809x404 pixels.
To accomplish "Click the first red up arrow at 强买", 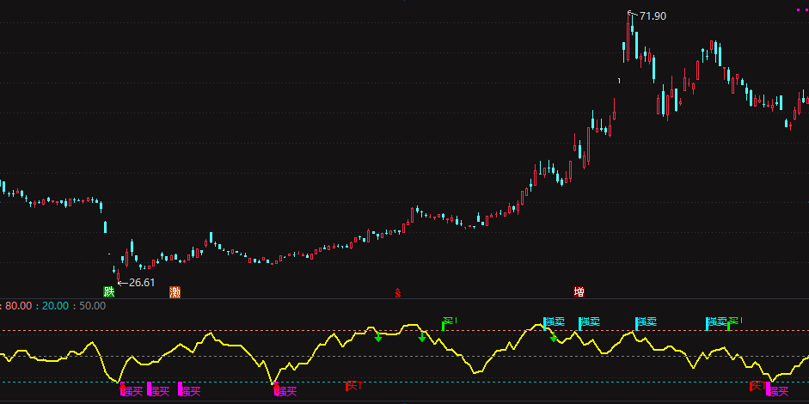I will [x=122, y=387].
